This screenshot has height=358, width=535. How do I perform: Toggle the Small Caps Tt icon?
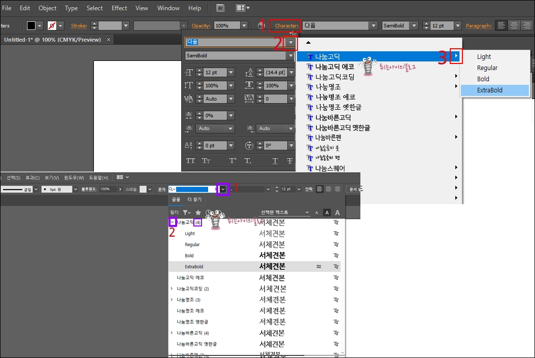206,160
